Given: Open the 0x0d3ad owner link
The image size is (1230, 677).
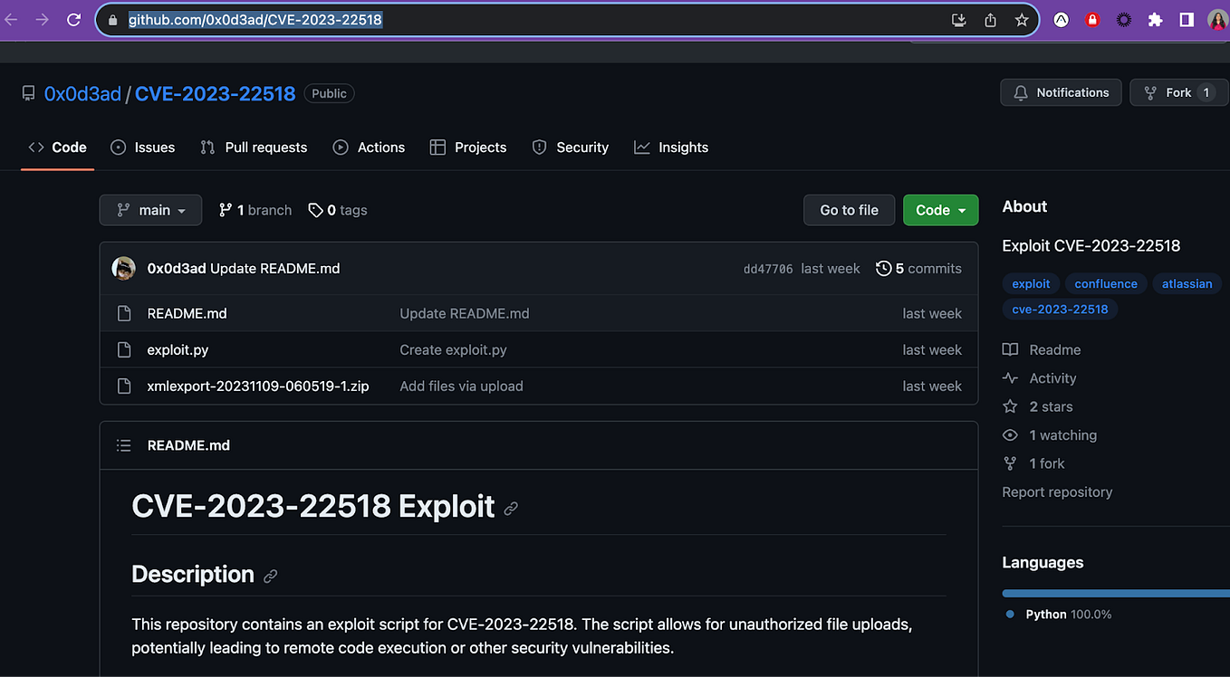Looking at the screenshot, I should point(82,93).
